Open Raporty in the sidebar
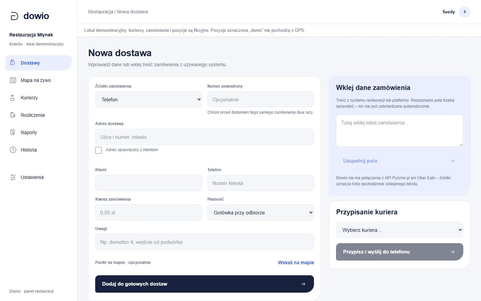481x301 pixels. point(38,132)
